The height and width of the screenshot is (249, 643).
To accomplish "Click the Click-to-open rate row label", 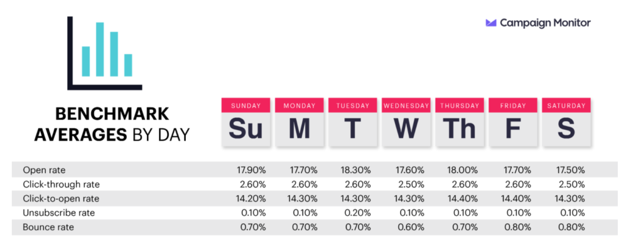I will [61, 199].
